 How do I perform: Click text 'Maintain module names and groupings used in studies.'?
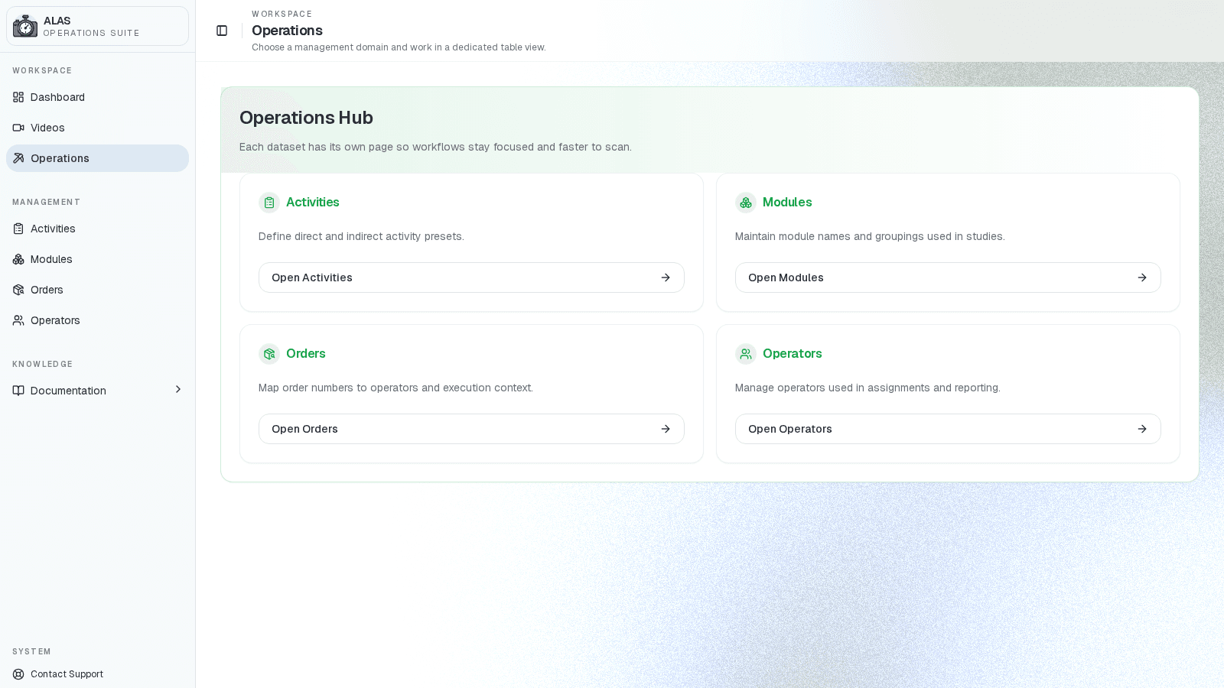[870, 236]
